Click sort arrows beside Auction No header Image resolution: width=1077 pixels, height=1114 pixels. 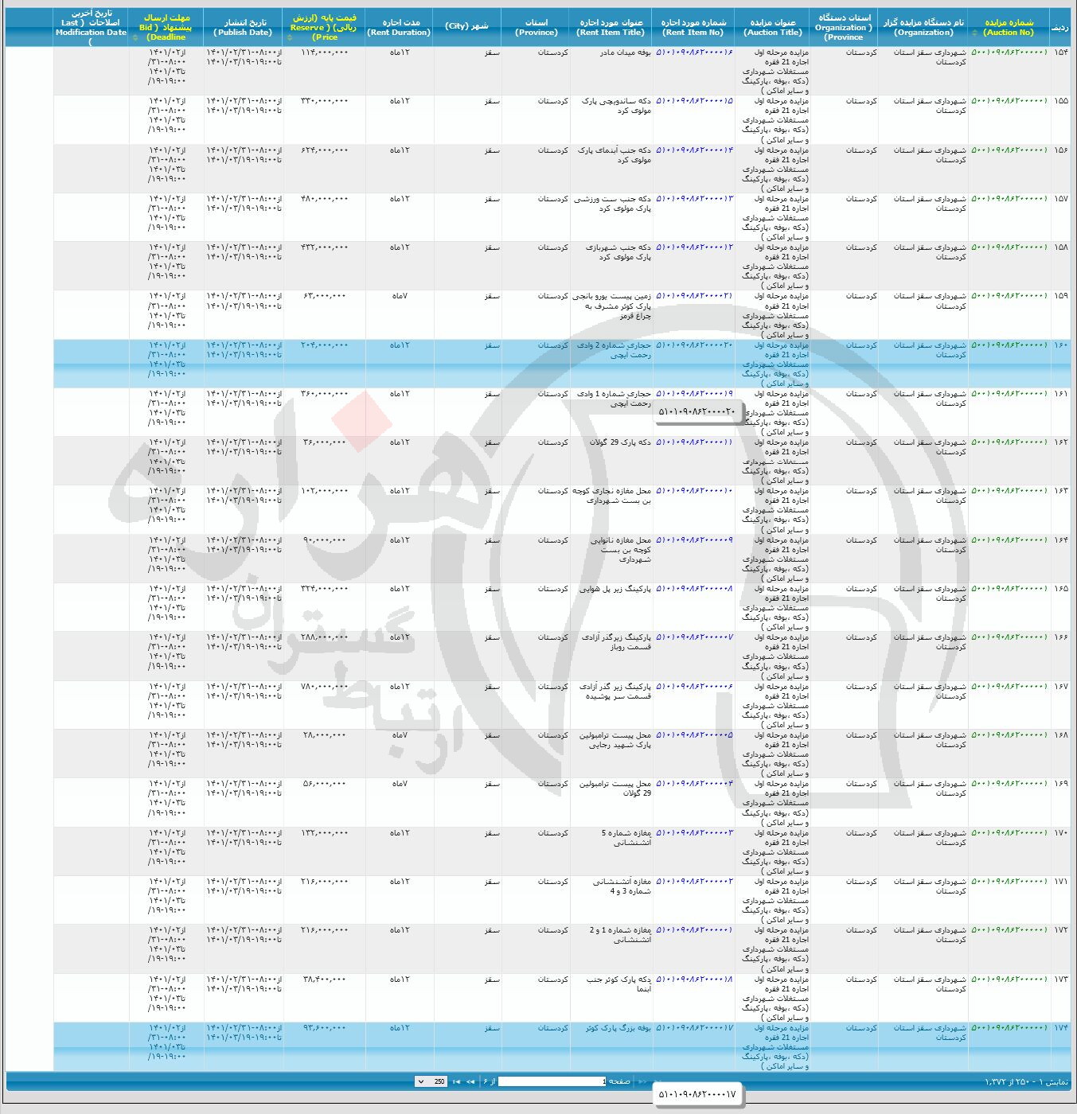pos(974,33)
